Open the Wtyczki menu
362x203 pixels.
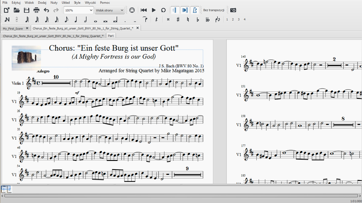click(90, 3)
